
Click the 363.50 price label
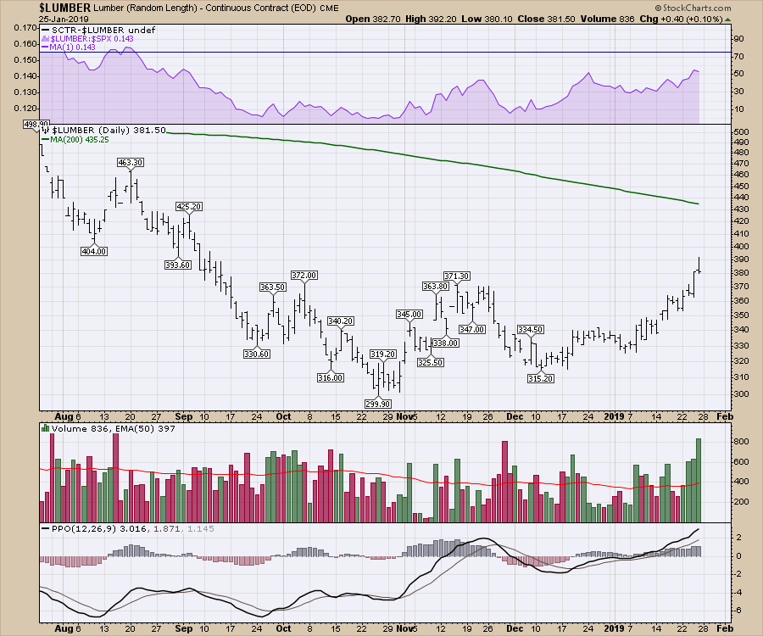click(272, 287)
